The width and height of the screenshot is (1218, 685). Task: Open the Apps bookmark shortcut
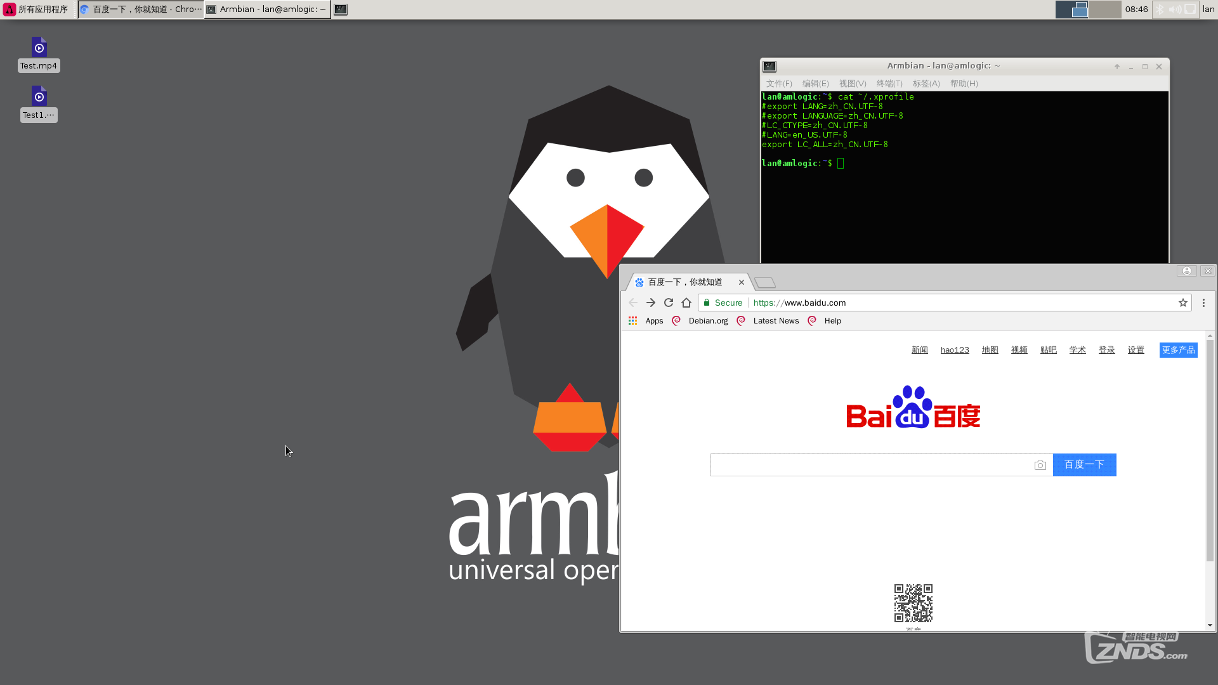pos(646,321)
